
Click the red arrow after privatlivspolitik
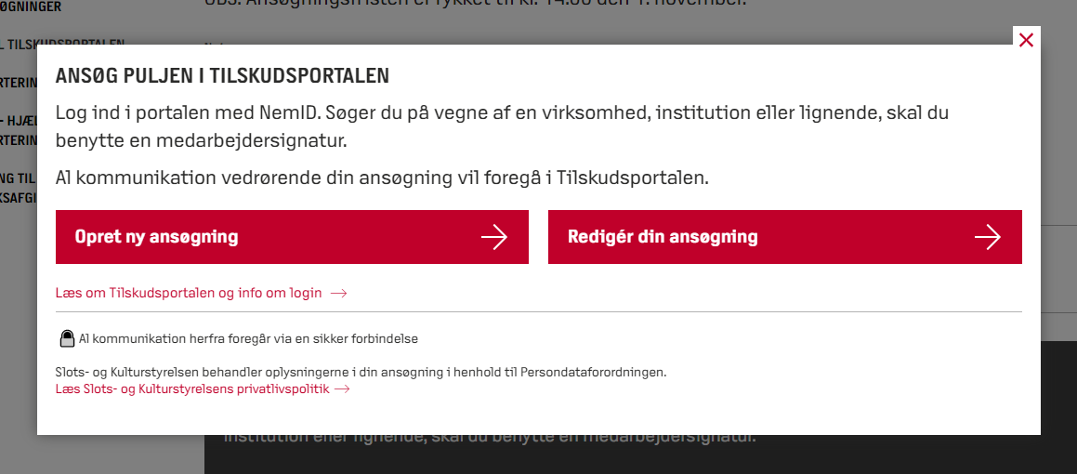(342, 388)
